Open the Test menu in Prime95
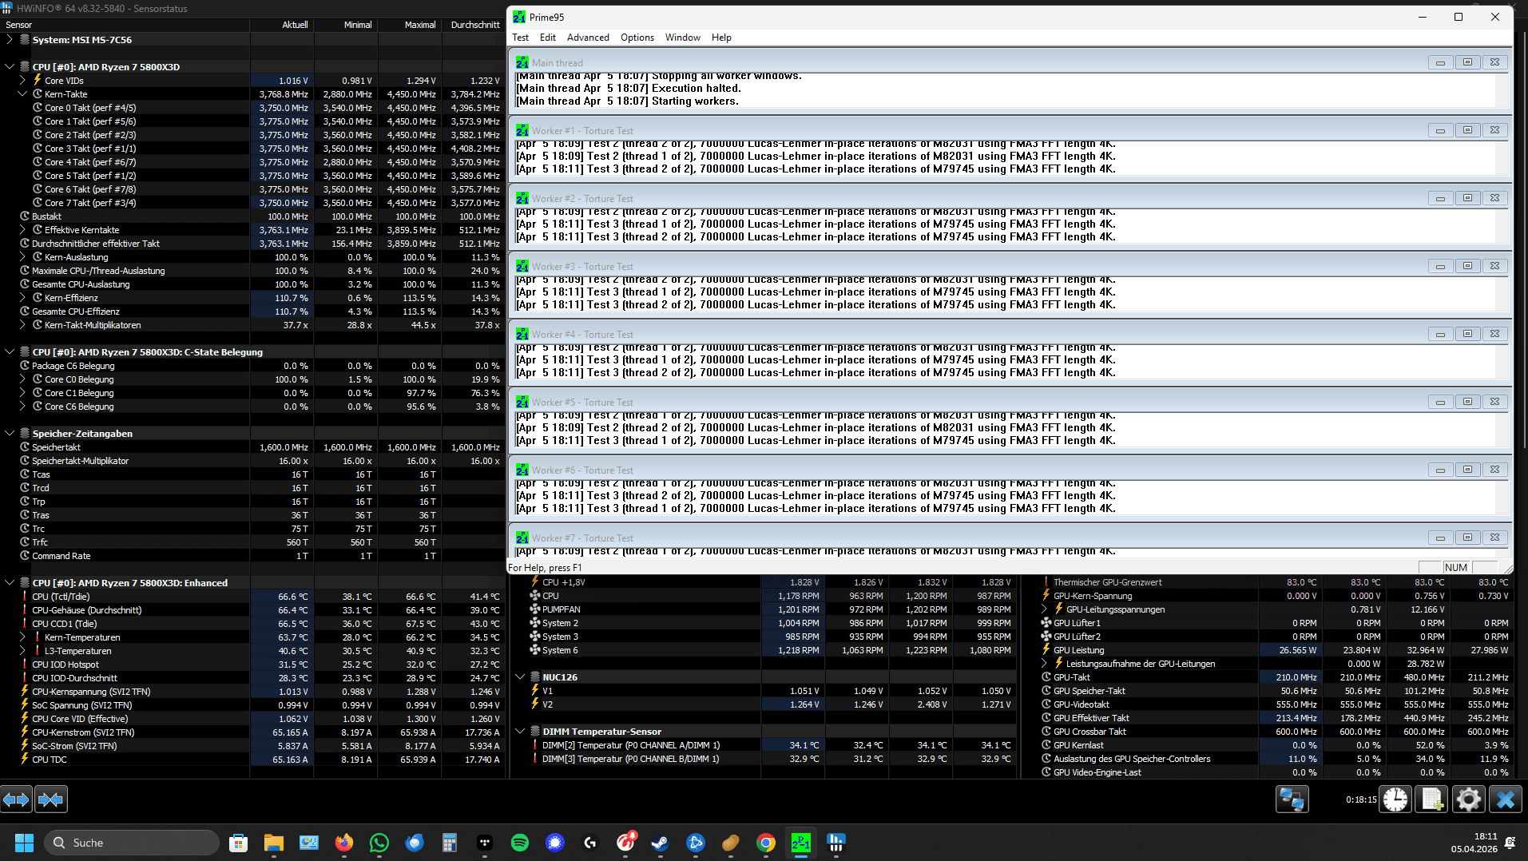 521,38
